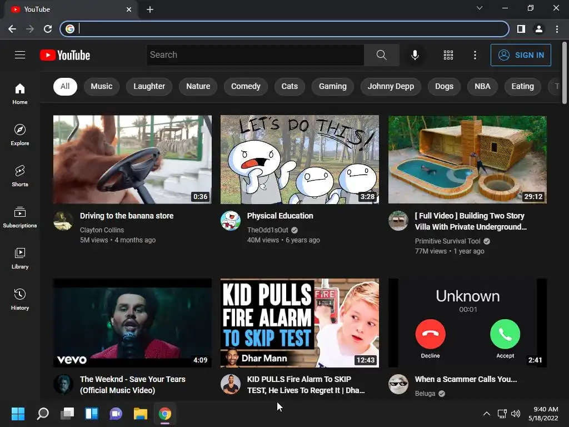Open Beluga channel avatar
This screenshot has width=569, height=427.
tap(398, 384)
